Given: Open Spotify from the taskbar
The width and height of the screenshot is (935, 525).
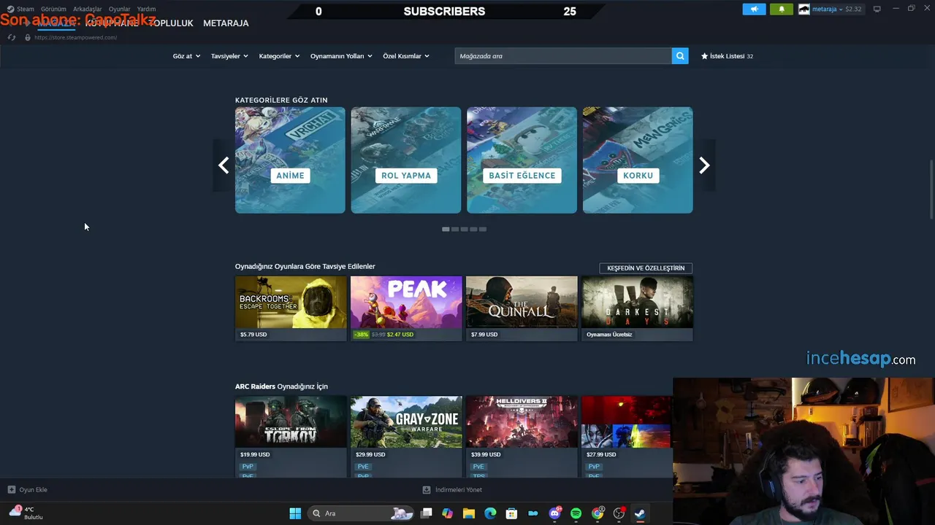Looking at the screenshot, I should pyautogui.click(x=576, y=513).
